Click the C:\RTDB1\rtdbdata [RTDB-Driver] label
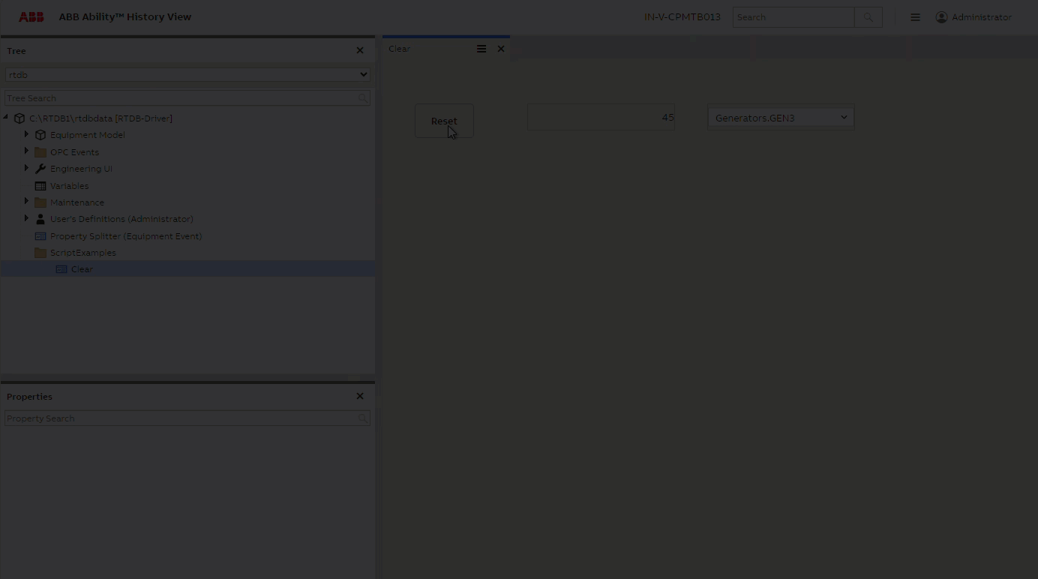Image resolution: width=1038 pixels, height=579 pixels. [100, 118]
